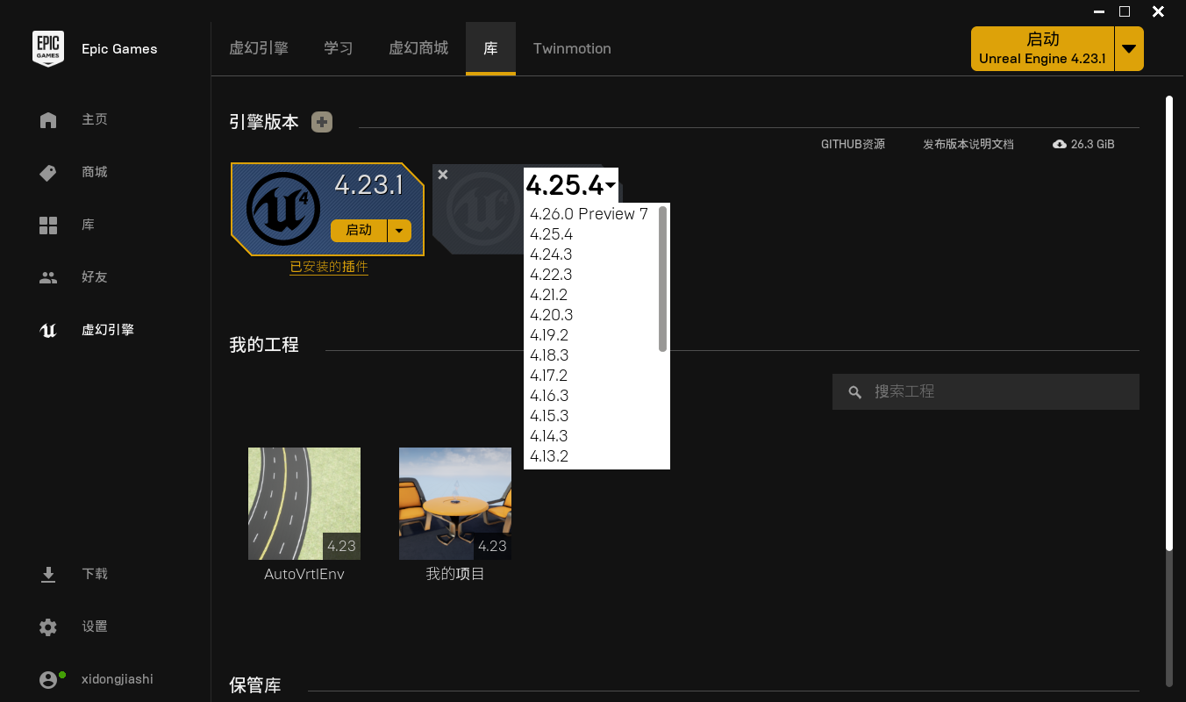Viewport: 1186px width, 702px height.
Task: Remove the 4.25.4 engine slot via the X
Action: pyautogui.click(x=442, y=175)
